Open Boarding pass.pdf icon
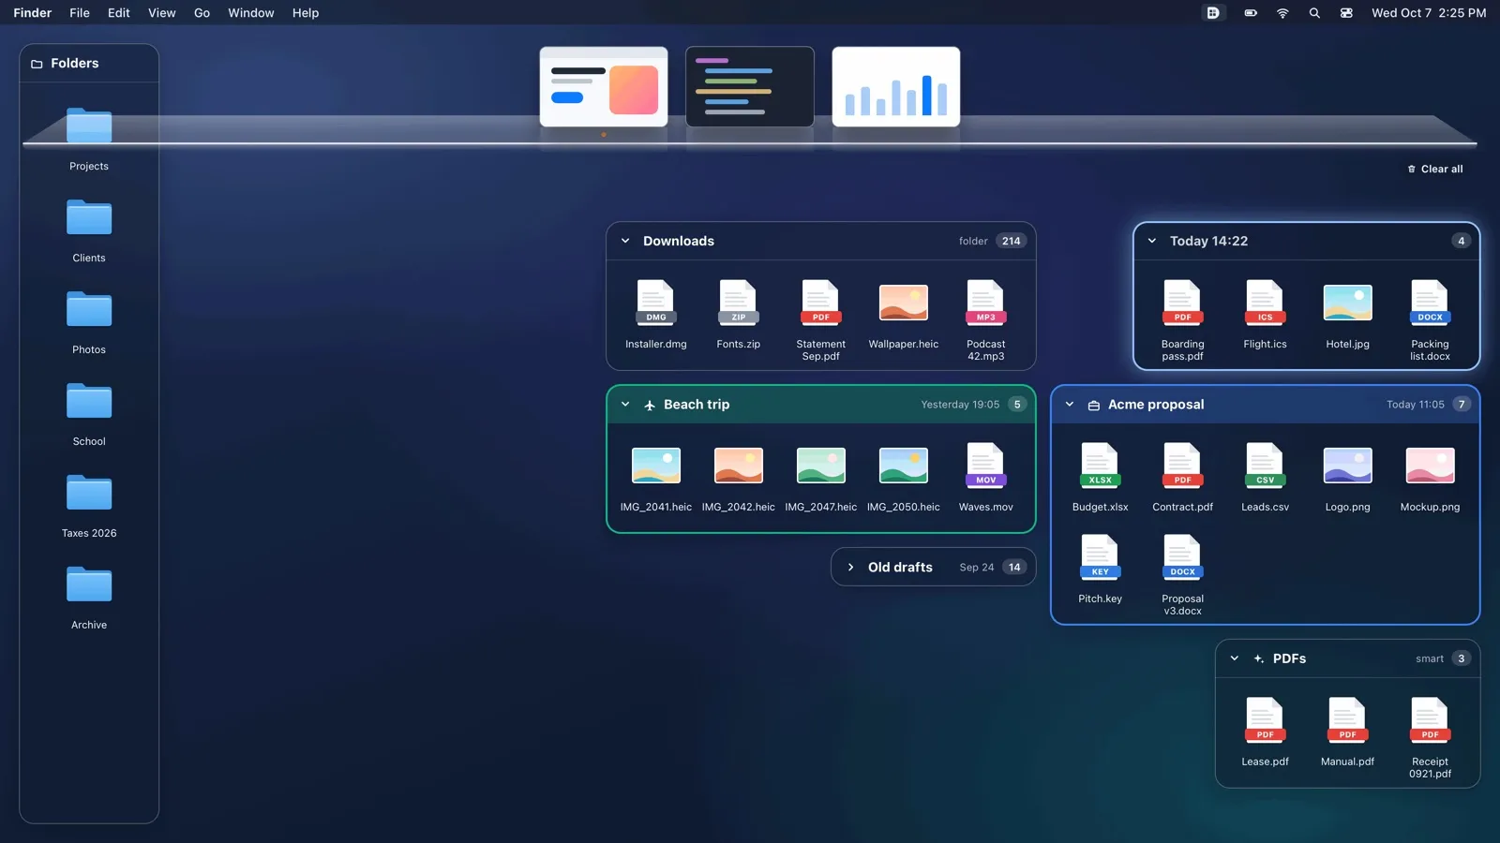The width and height of the screenshot is (1500, 843). click(x=1182, y=303)
